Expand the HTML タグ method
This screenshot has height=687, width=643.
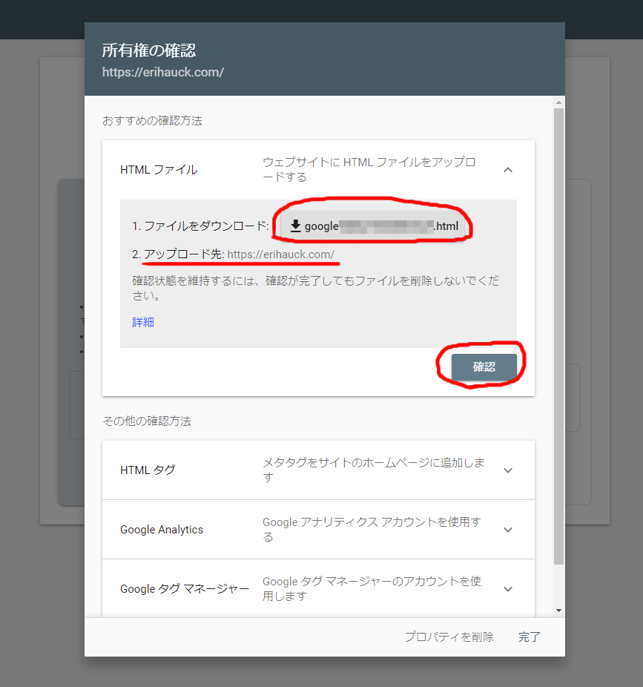508,470
